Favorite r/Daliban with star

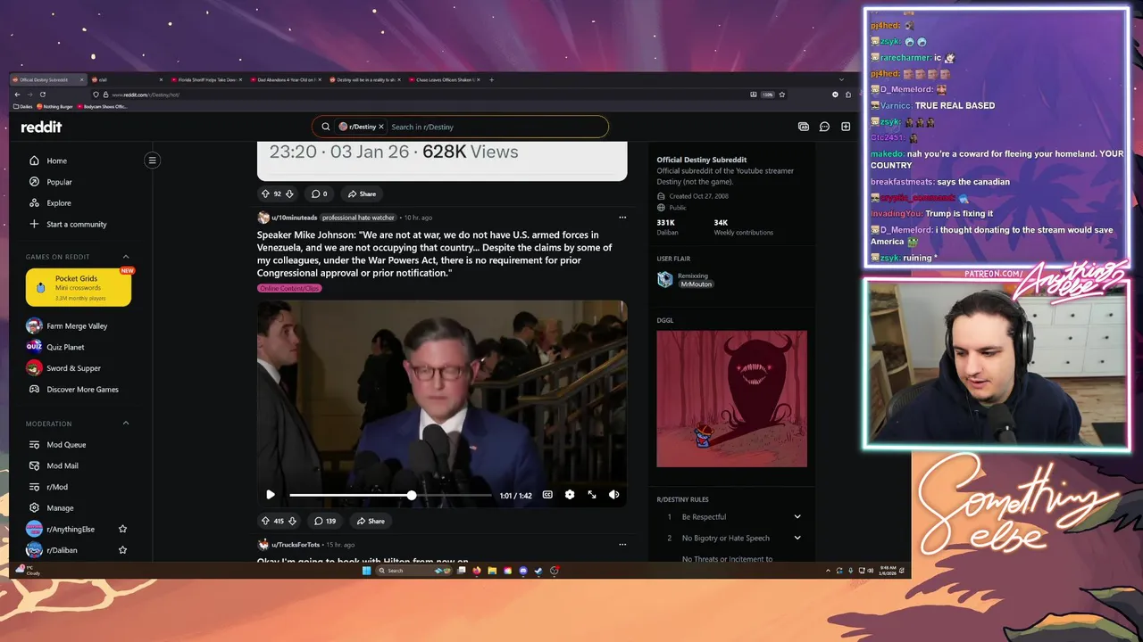click(123, 550)
